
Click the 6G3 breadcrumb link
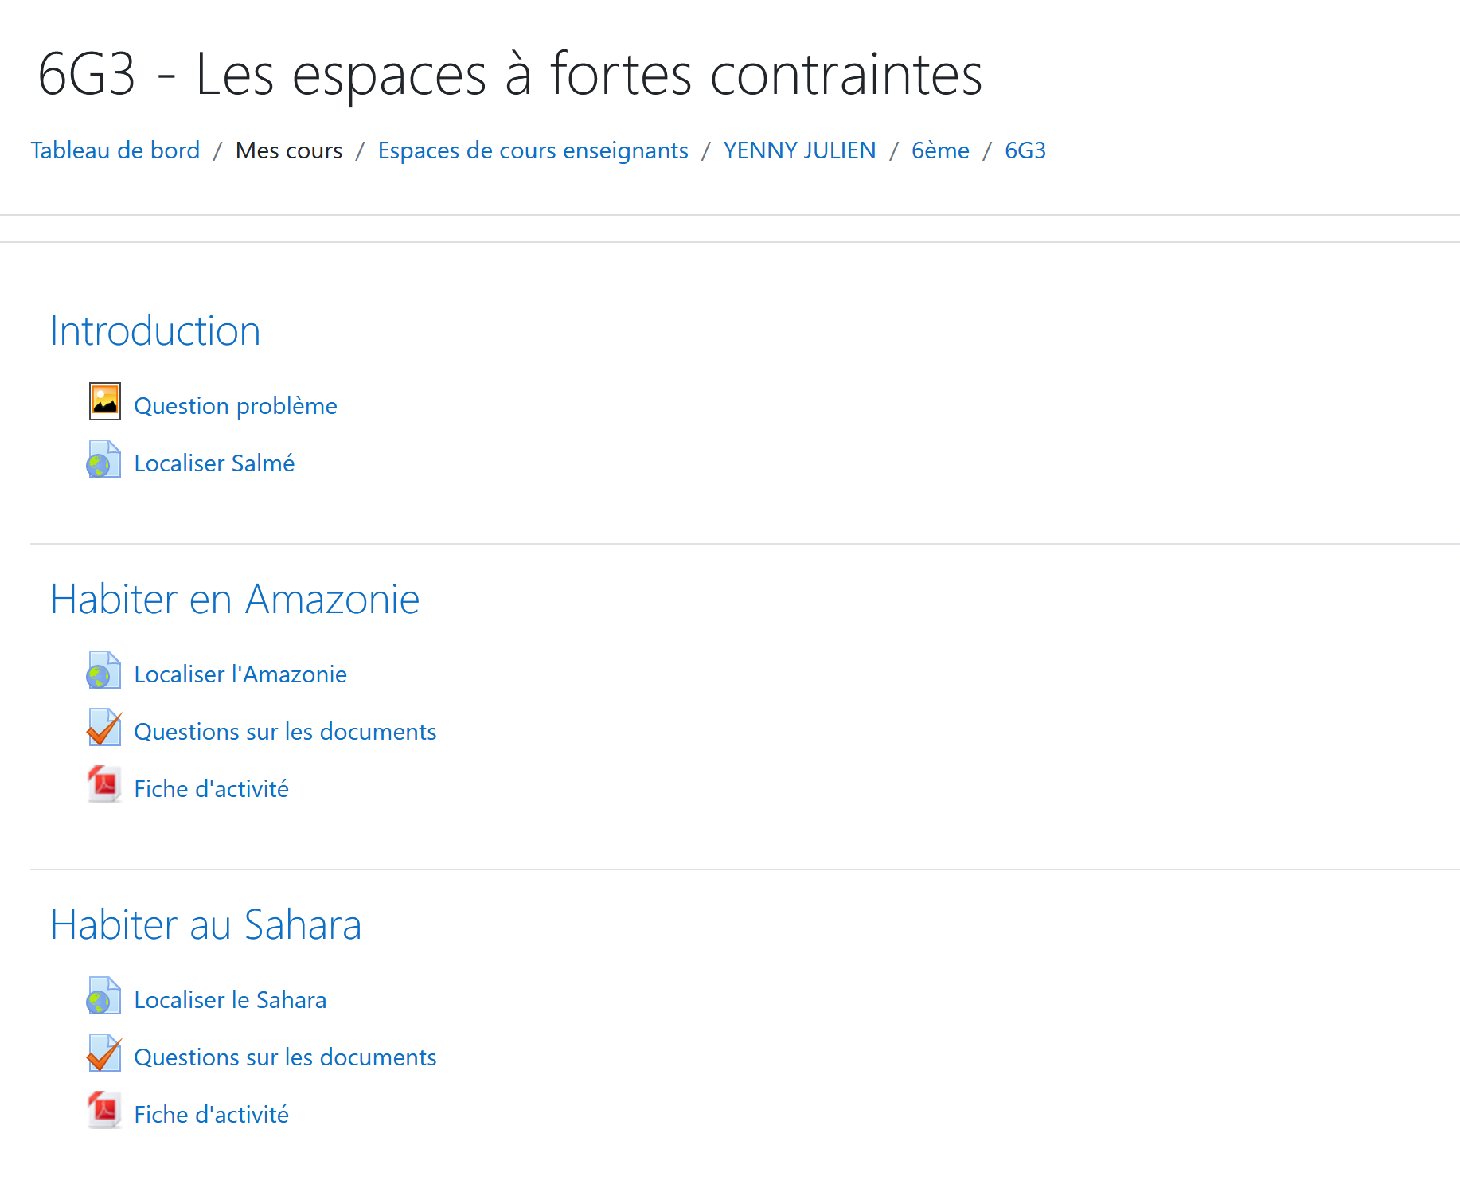pos(1025,150)
